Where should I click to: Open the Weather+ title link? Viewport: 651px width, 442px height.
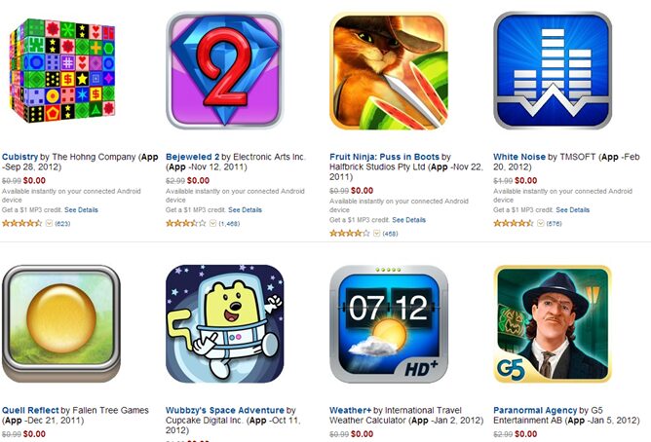[351, 411]
